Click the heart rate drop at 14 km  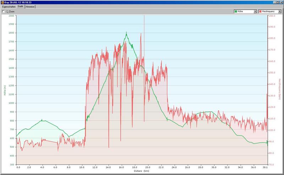[x=109, y=145]
